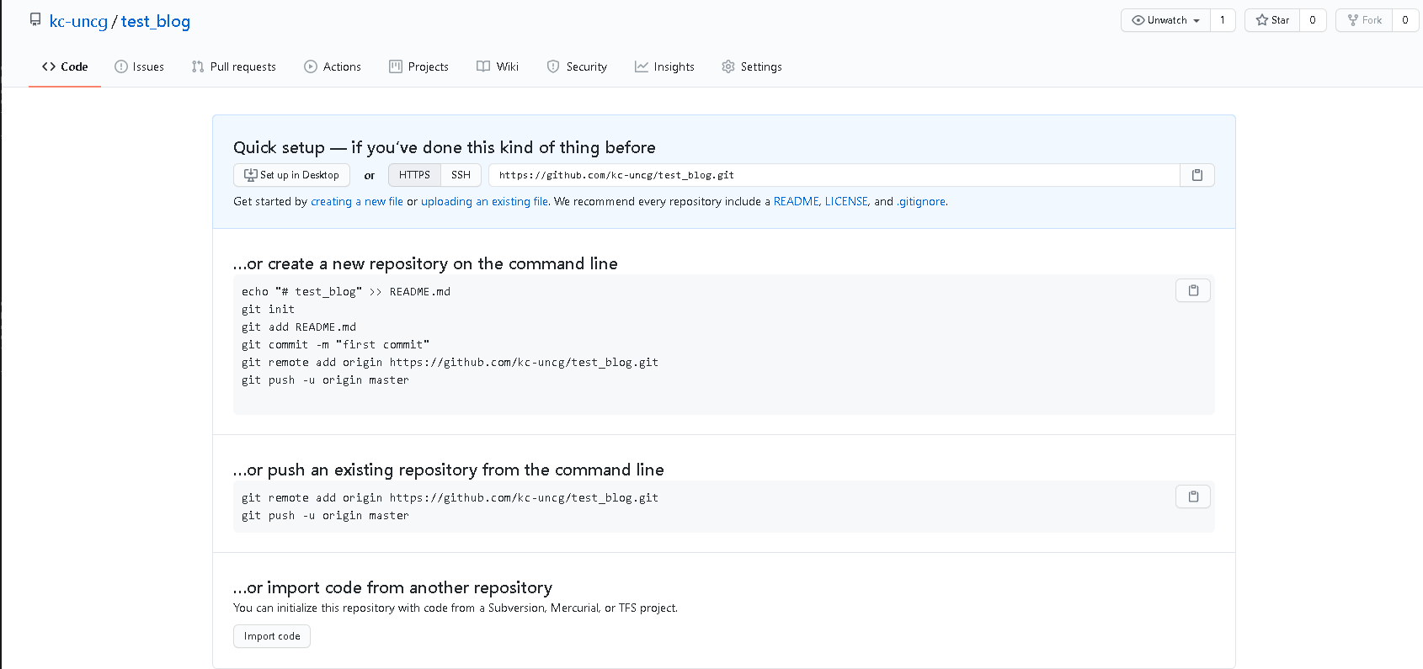
Task: Click the 'git init' command line
Action: pyautogui.click(x=269, y=310)
